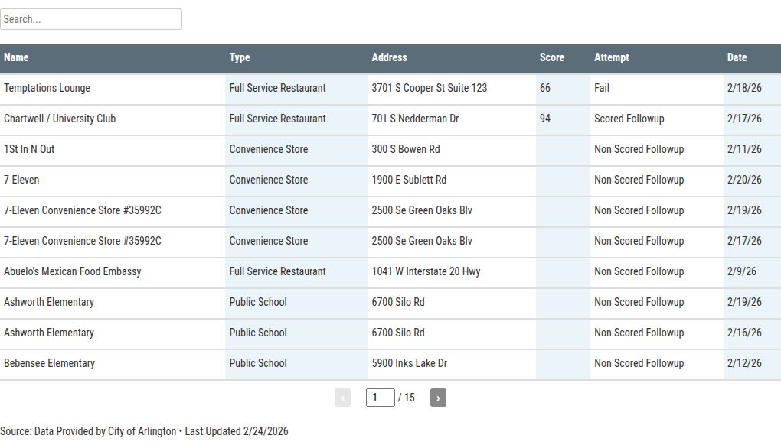The width and height of the screenshot is (781, 445).
Task: Click address 1900 E Sublett Rd
Action: [409, 180]
